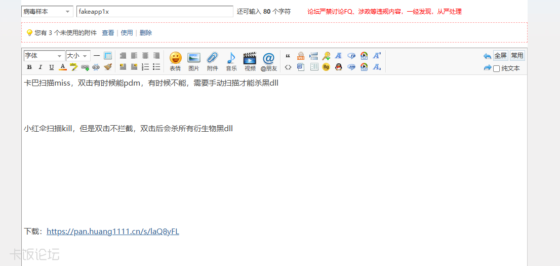Switch to 全屏 fullscreen editor mode

tap(500, 56)
